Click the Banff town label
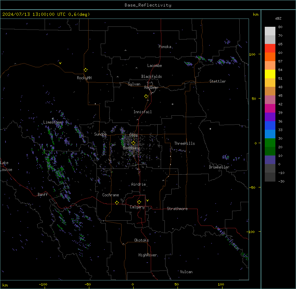296x289 pixels. pyautogui.click(x=43, y=195)
